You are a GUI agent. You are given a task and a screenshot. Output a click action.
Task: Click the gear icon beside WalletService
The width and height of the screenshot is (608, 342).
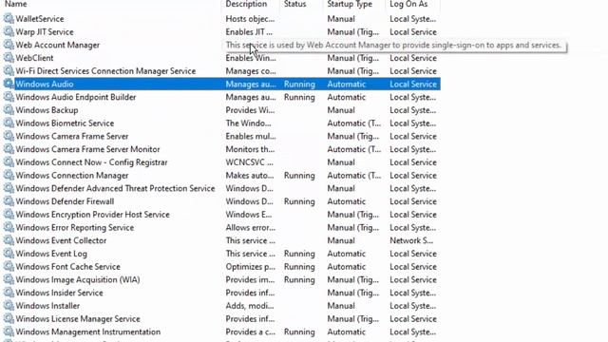(x=9, y=19)
